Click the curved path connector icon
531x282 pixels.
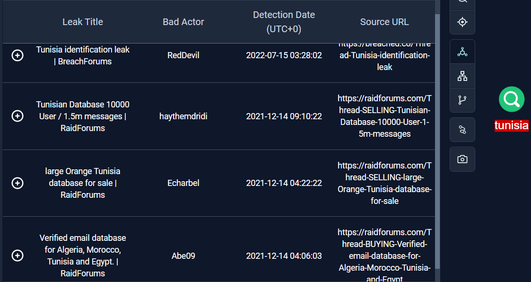tap(462, 130)
